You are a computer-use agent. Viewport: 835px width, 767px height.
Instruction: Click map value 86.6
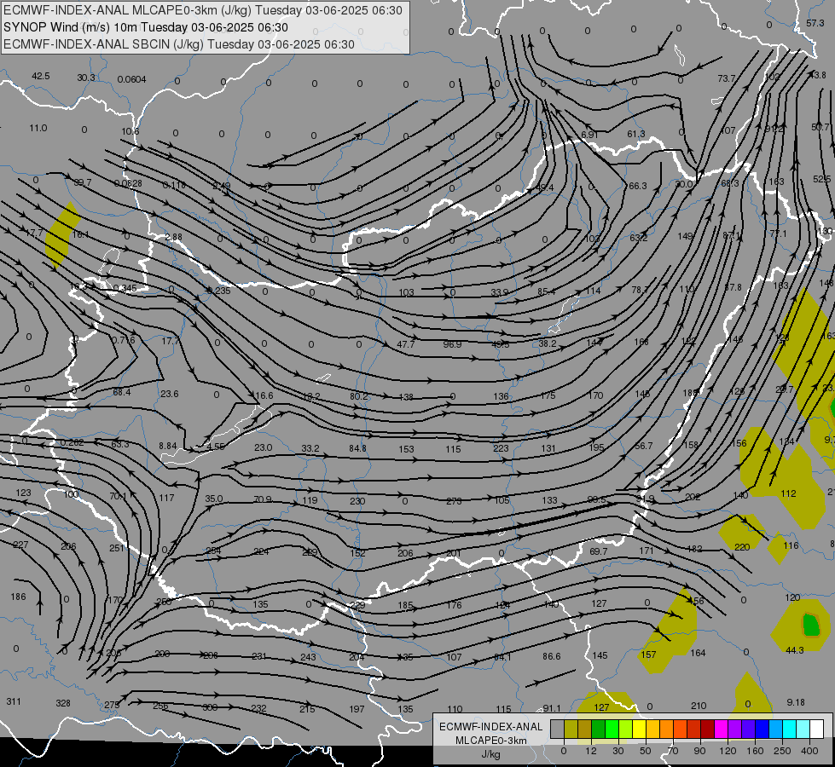552,657
